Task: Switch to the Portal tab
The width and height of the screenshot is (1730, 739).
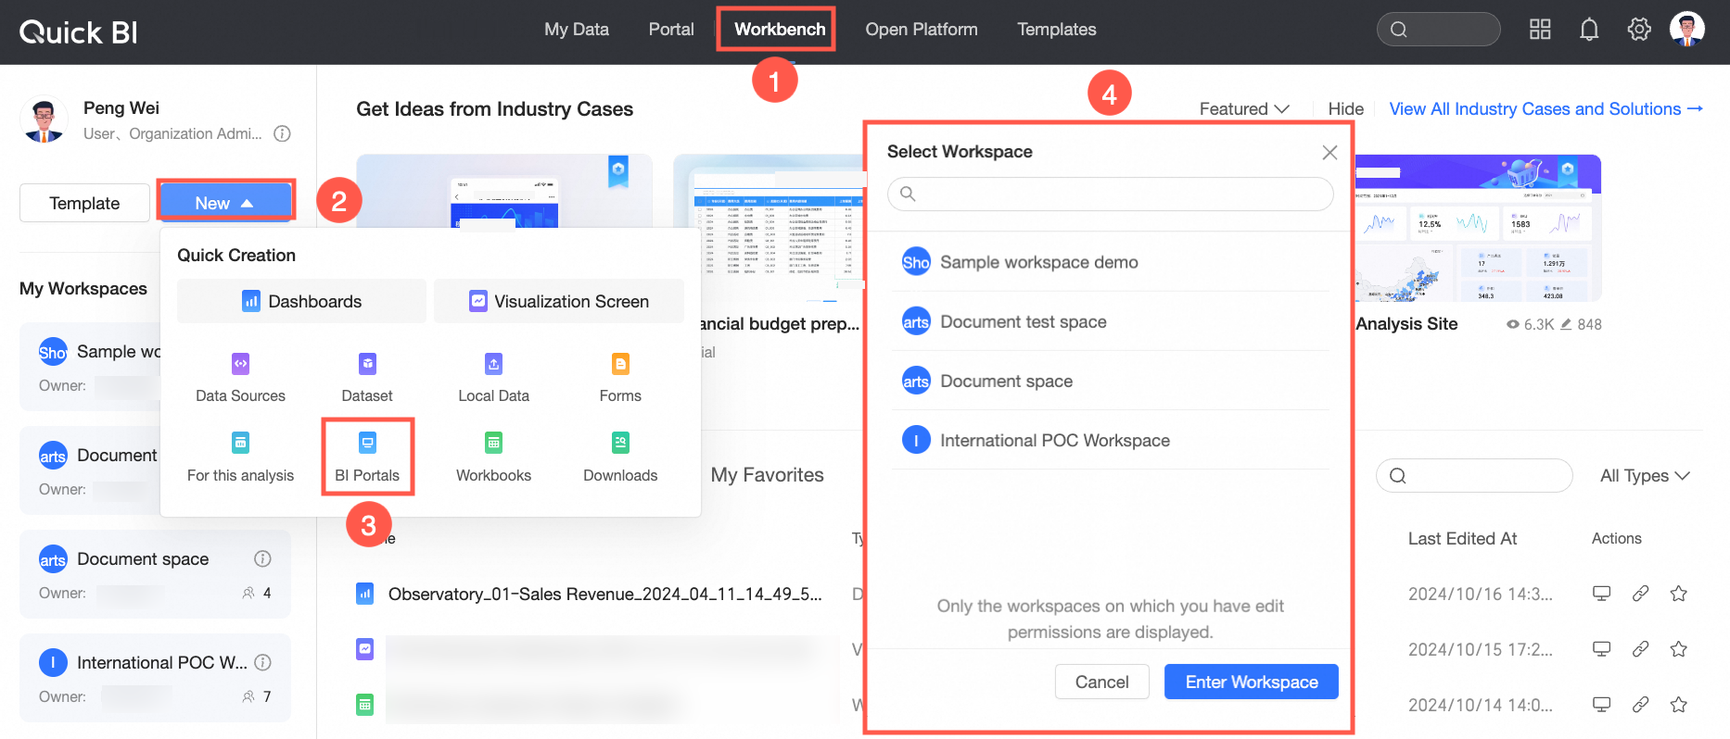Action: (x=671, y=30)
